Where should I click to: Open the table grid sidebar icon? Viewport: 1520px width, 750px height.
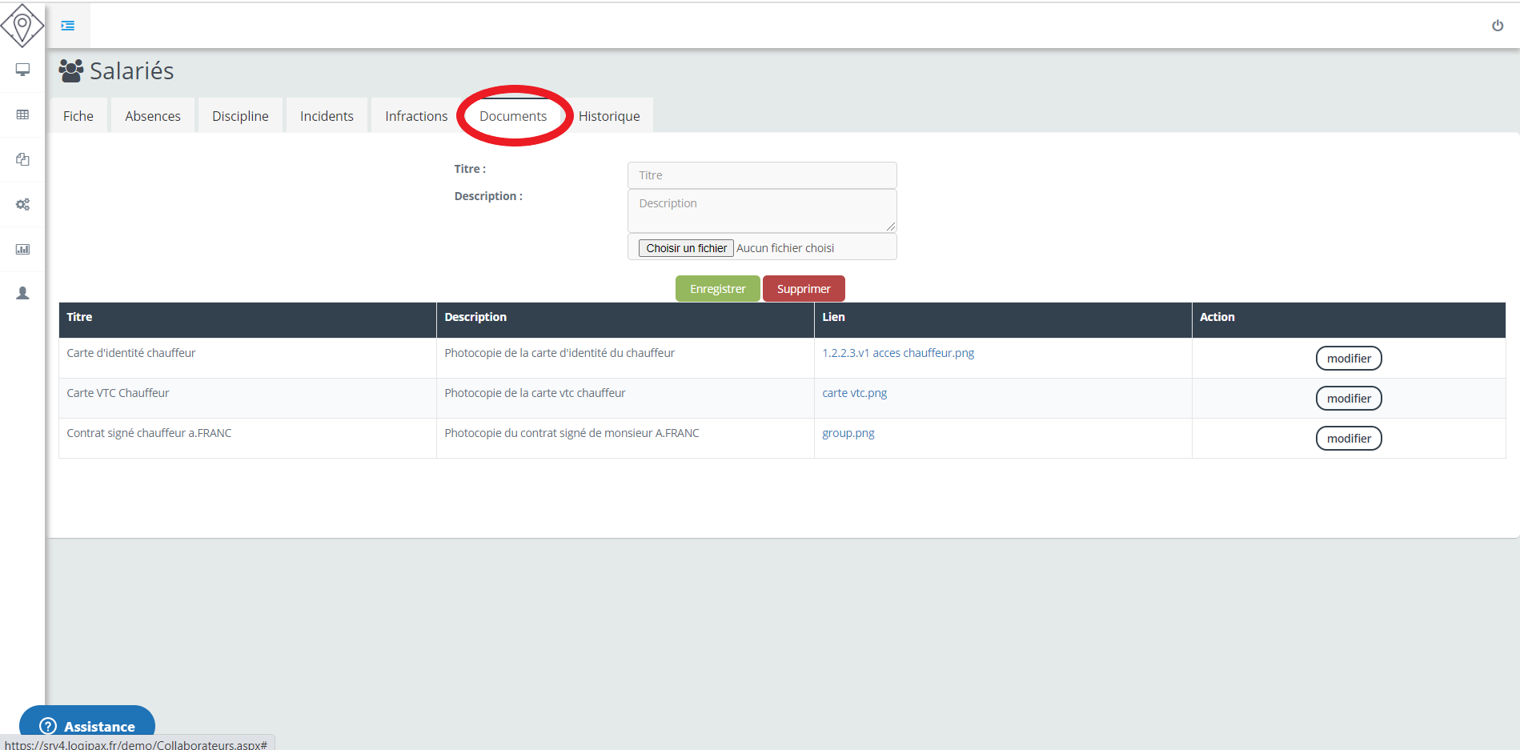(x=22, y=114)
